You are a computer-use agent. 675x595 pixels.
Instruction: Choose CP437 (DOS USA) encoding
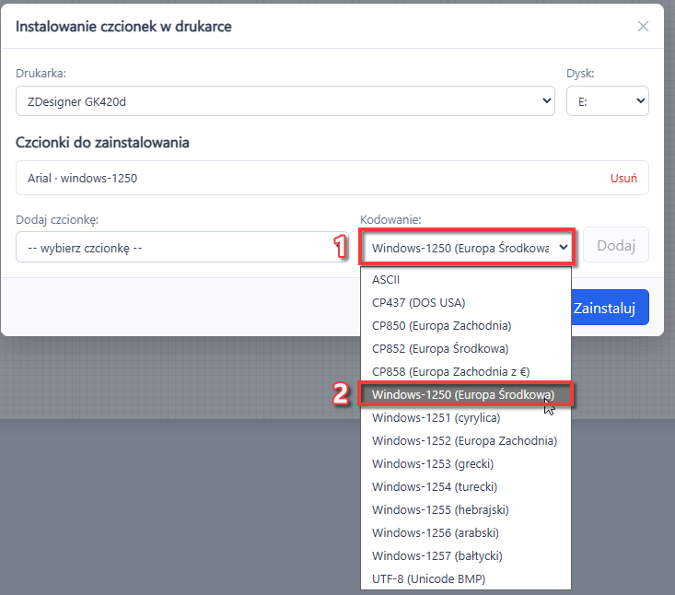pos(466,303)
